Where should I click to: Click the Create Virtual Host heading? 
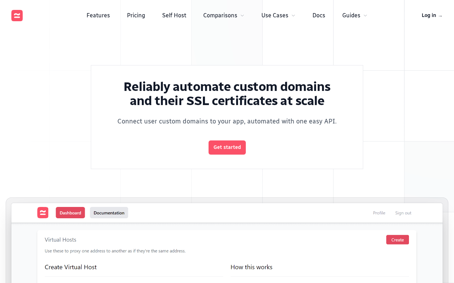(71, 267)
